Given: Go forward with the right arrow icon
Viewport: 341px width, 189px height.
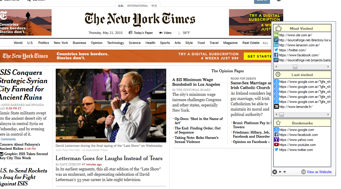Looking at the screenshot, I should coord(284,172).
